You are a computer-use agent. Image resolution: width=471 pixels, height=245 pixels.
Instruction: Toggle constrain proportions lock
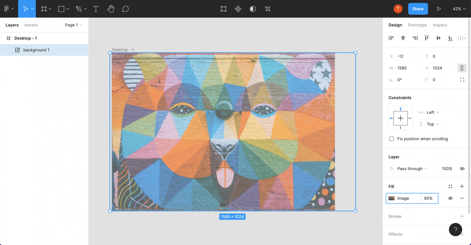[462, 68]
